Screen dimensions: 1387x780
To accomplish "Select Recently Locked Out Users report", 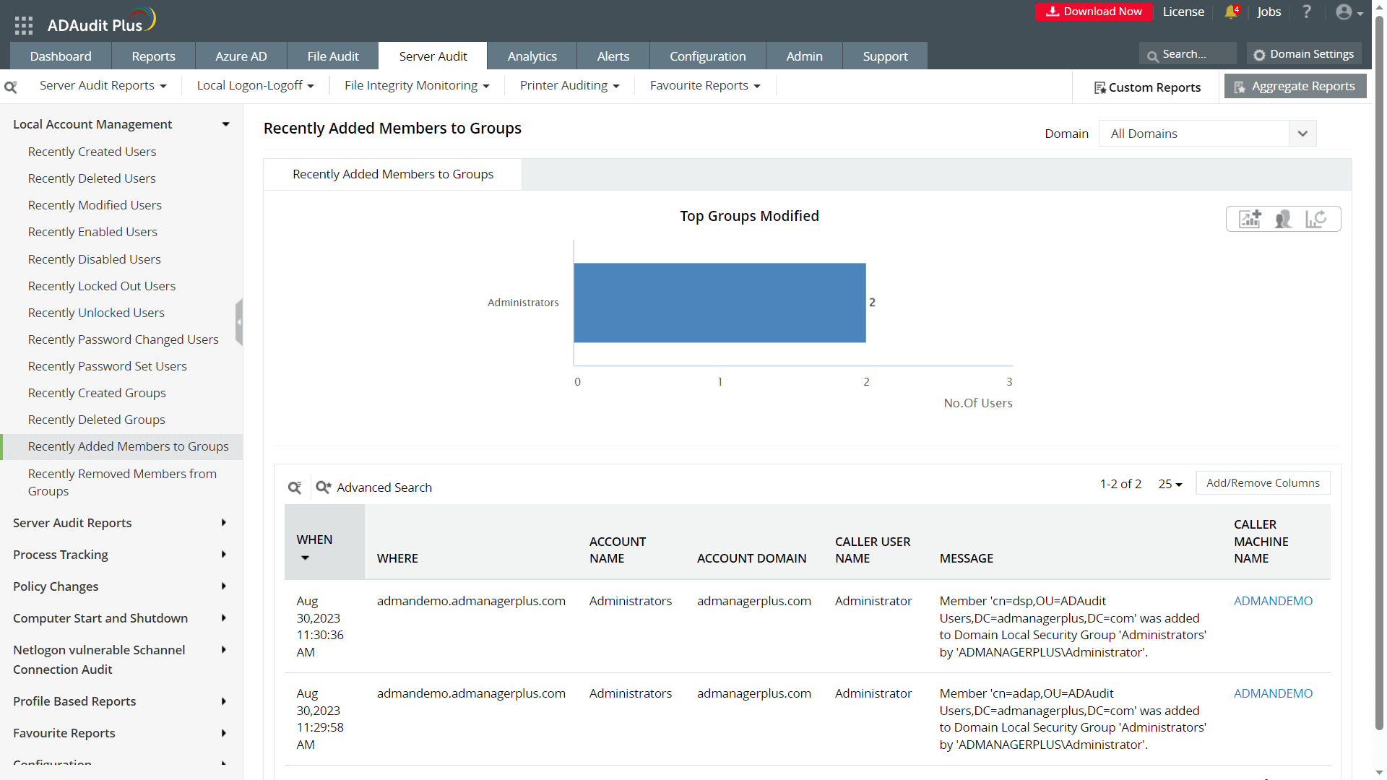I will click(x=102, y=286).
